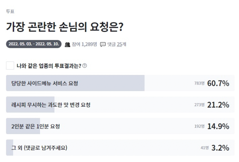Open the question mark help icon

pyautogui.click(x=85, y=66)
